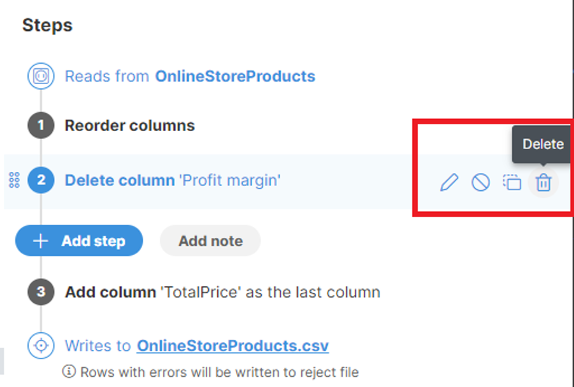Image resolution: width=574 pixels, height=387 pixels.
Task: Open the OnlineStoreProducts.csv output link
Action: pos(233,346)
